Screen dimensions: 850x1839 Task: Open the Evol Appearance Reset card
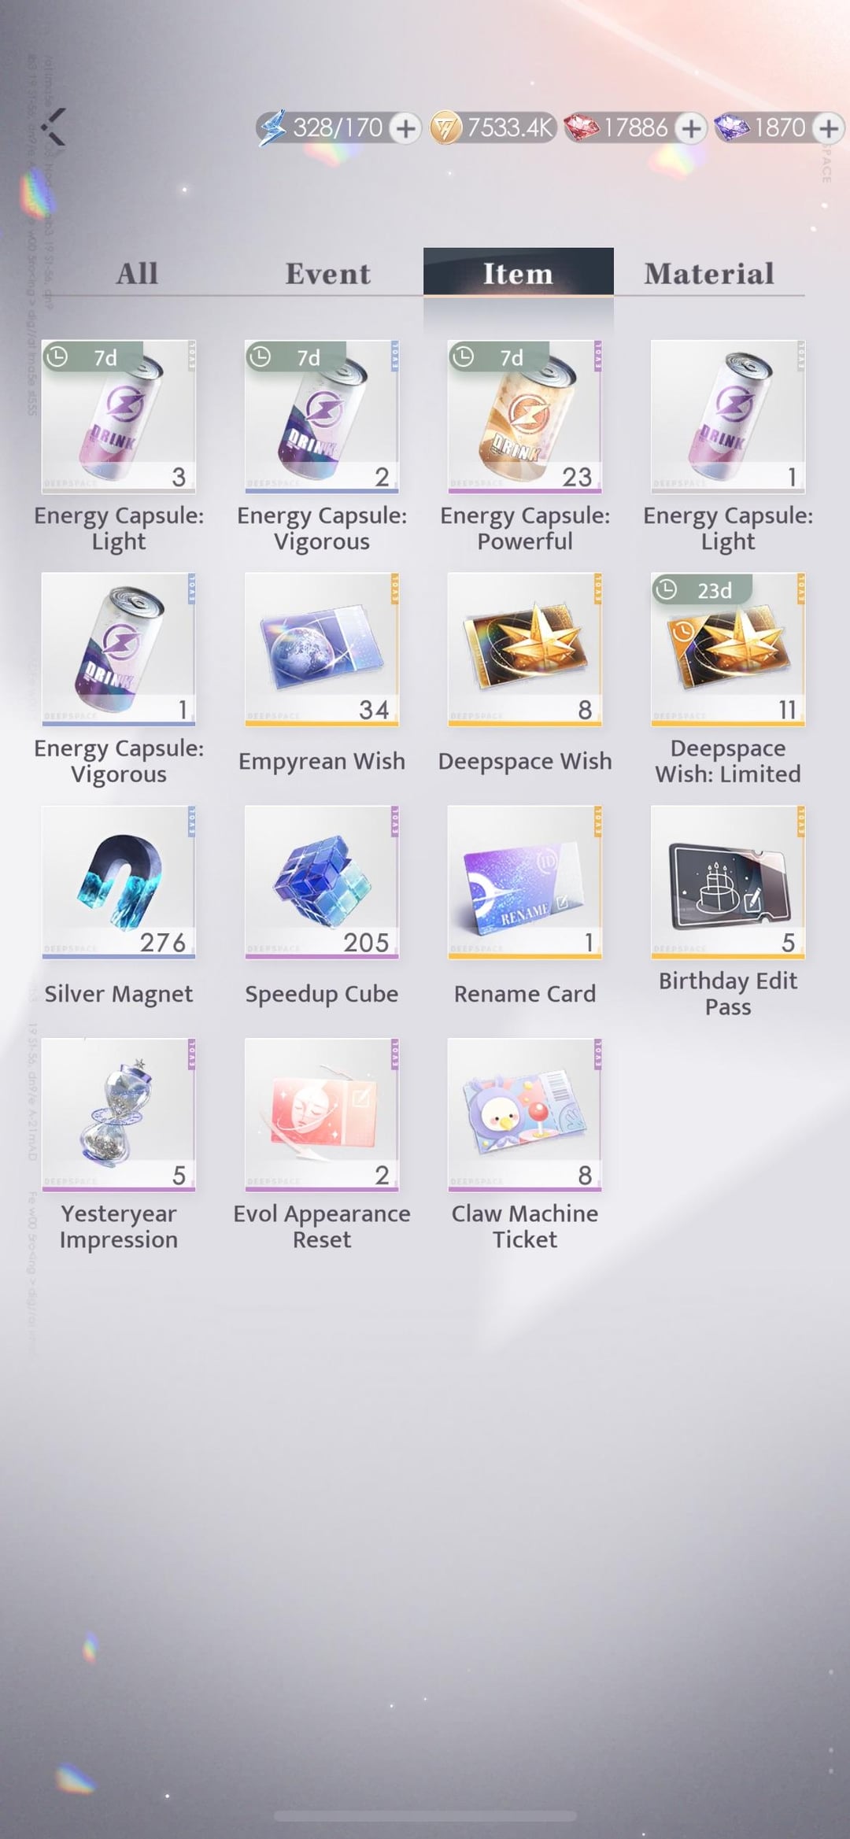[x=322, y=1115]
